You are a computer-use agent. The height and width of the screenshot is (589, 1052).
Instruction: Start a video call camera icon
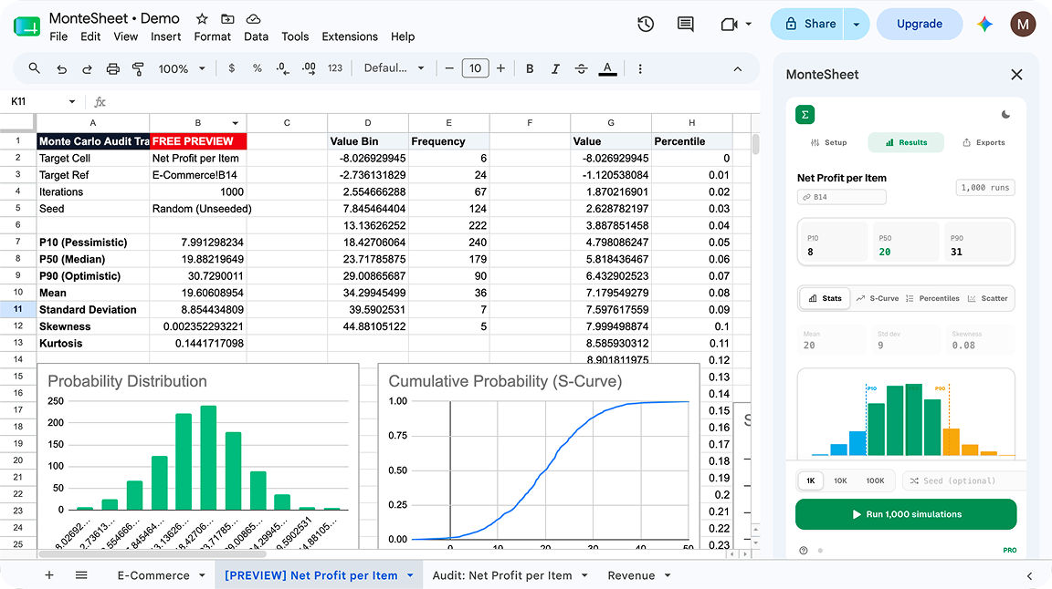point(729,24)
